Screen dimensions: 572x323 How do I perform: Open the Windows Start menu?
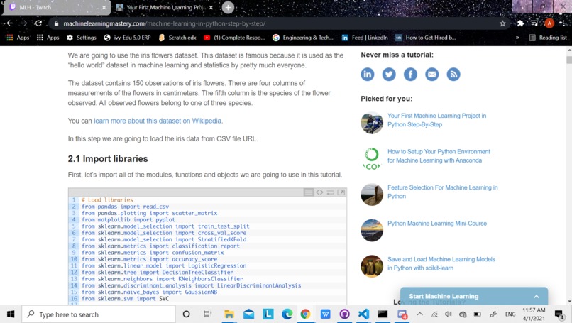(x=11, y=314)
